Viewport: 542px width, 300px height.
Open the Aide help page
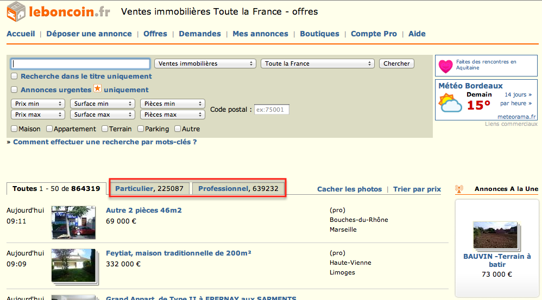point(417,34)
